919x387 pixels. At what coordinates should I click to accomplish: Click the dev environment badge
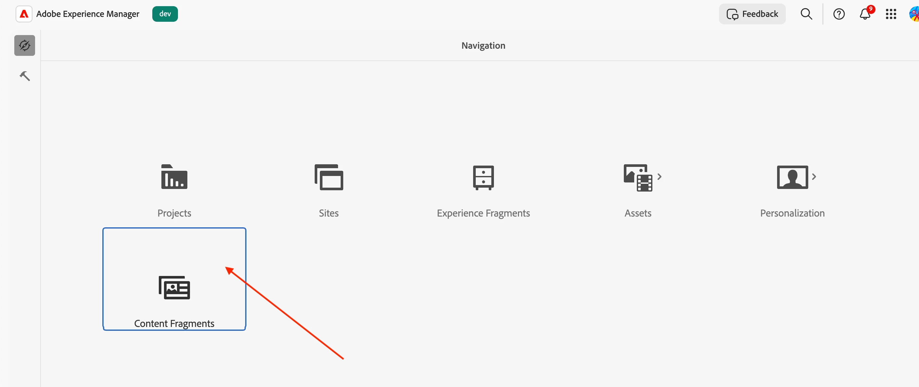click(x=165, y=14)
